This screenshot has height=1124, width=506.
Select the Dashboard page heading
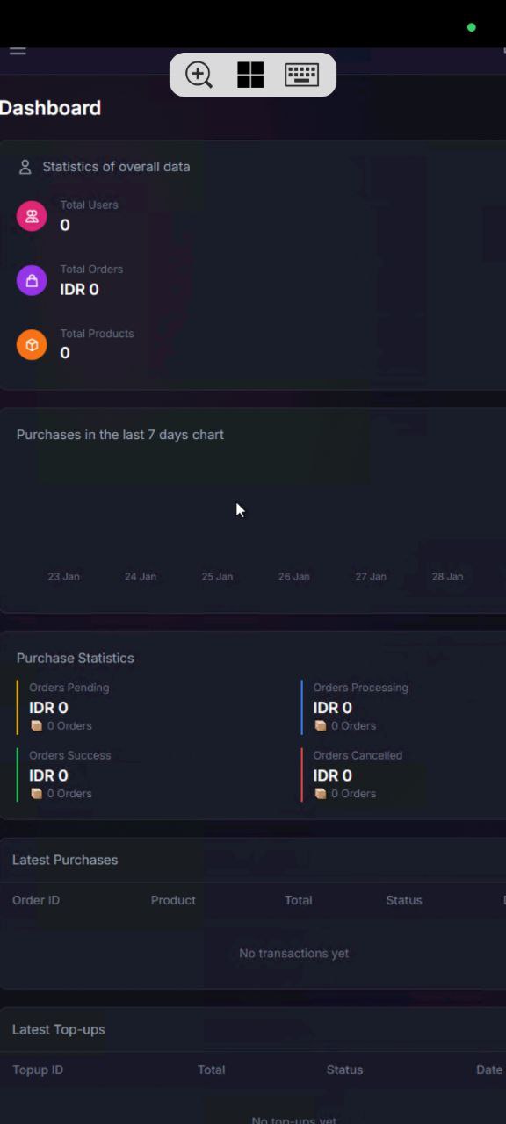tap(50, 107)
